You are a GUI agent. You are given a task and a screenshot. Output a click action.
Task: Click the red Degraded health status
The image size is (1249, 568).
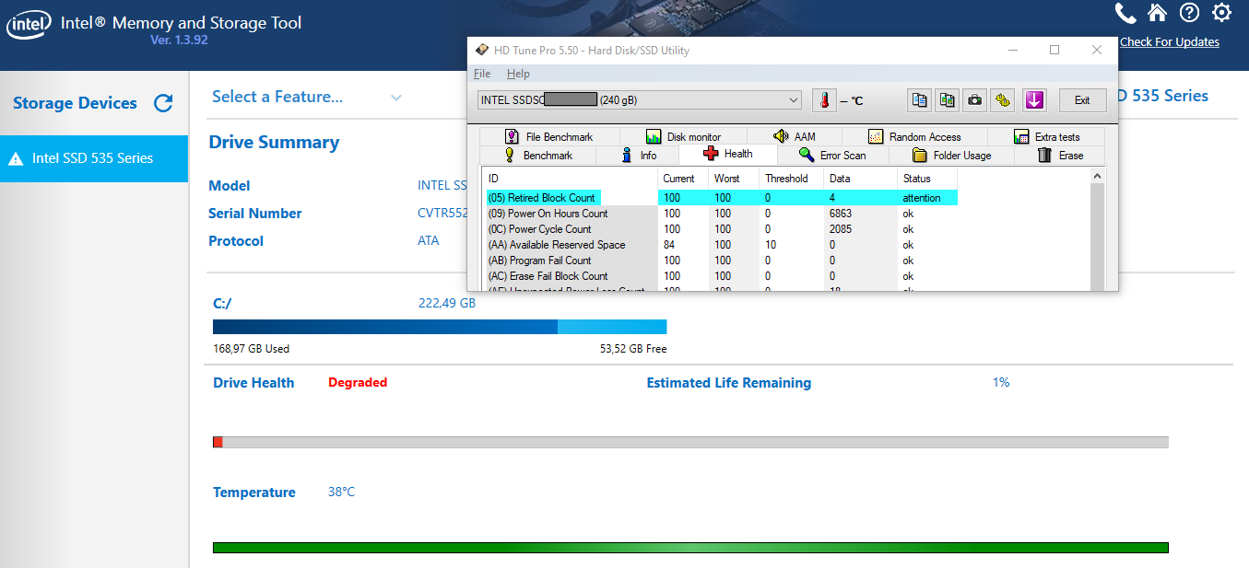(358, 382)
